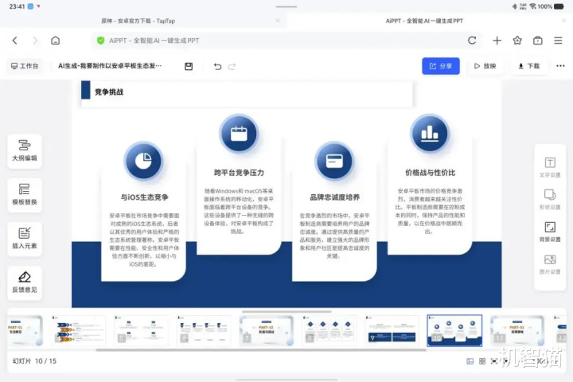The height and width of the screenshot is (382, 573).
Task: Select the 价格战与性价比 card title
Action: [x=430, y=173]
